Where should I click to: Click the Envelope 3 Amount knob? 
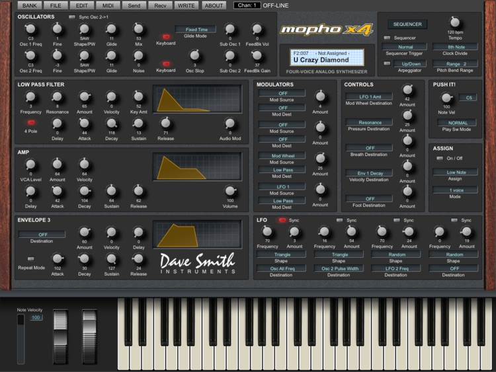coord(85,233)
